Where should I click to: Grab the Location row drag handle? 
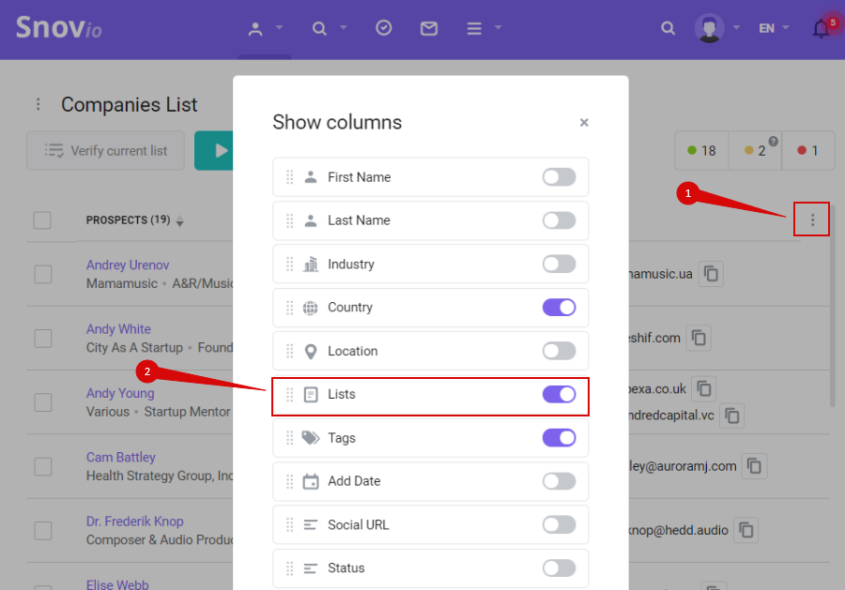point(290,351)
